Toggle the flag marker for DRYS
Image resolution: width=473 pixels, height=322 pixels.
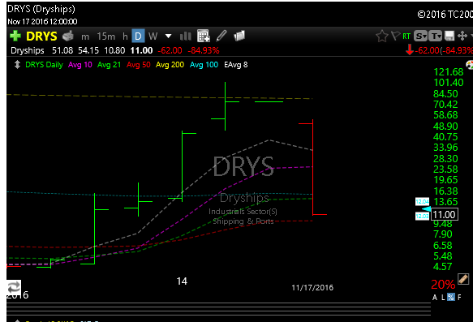coord(395,36)
